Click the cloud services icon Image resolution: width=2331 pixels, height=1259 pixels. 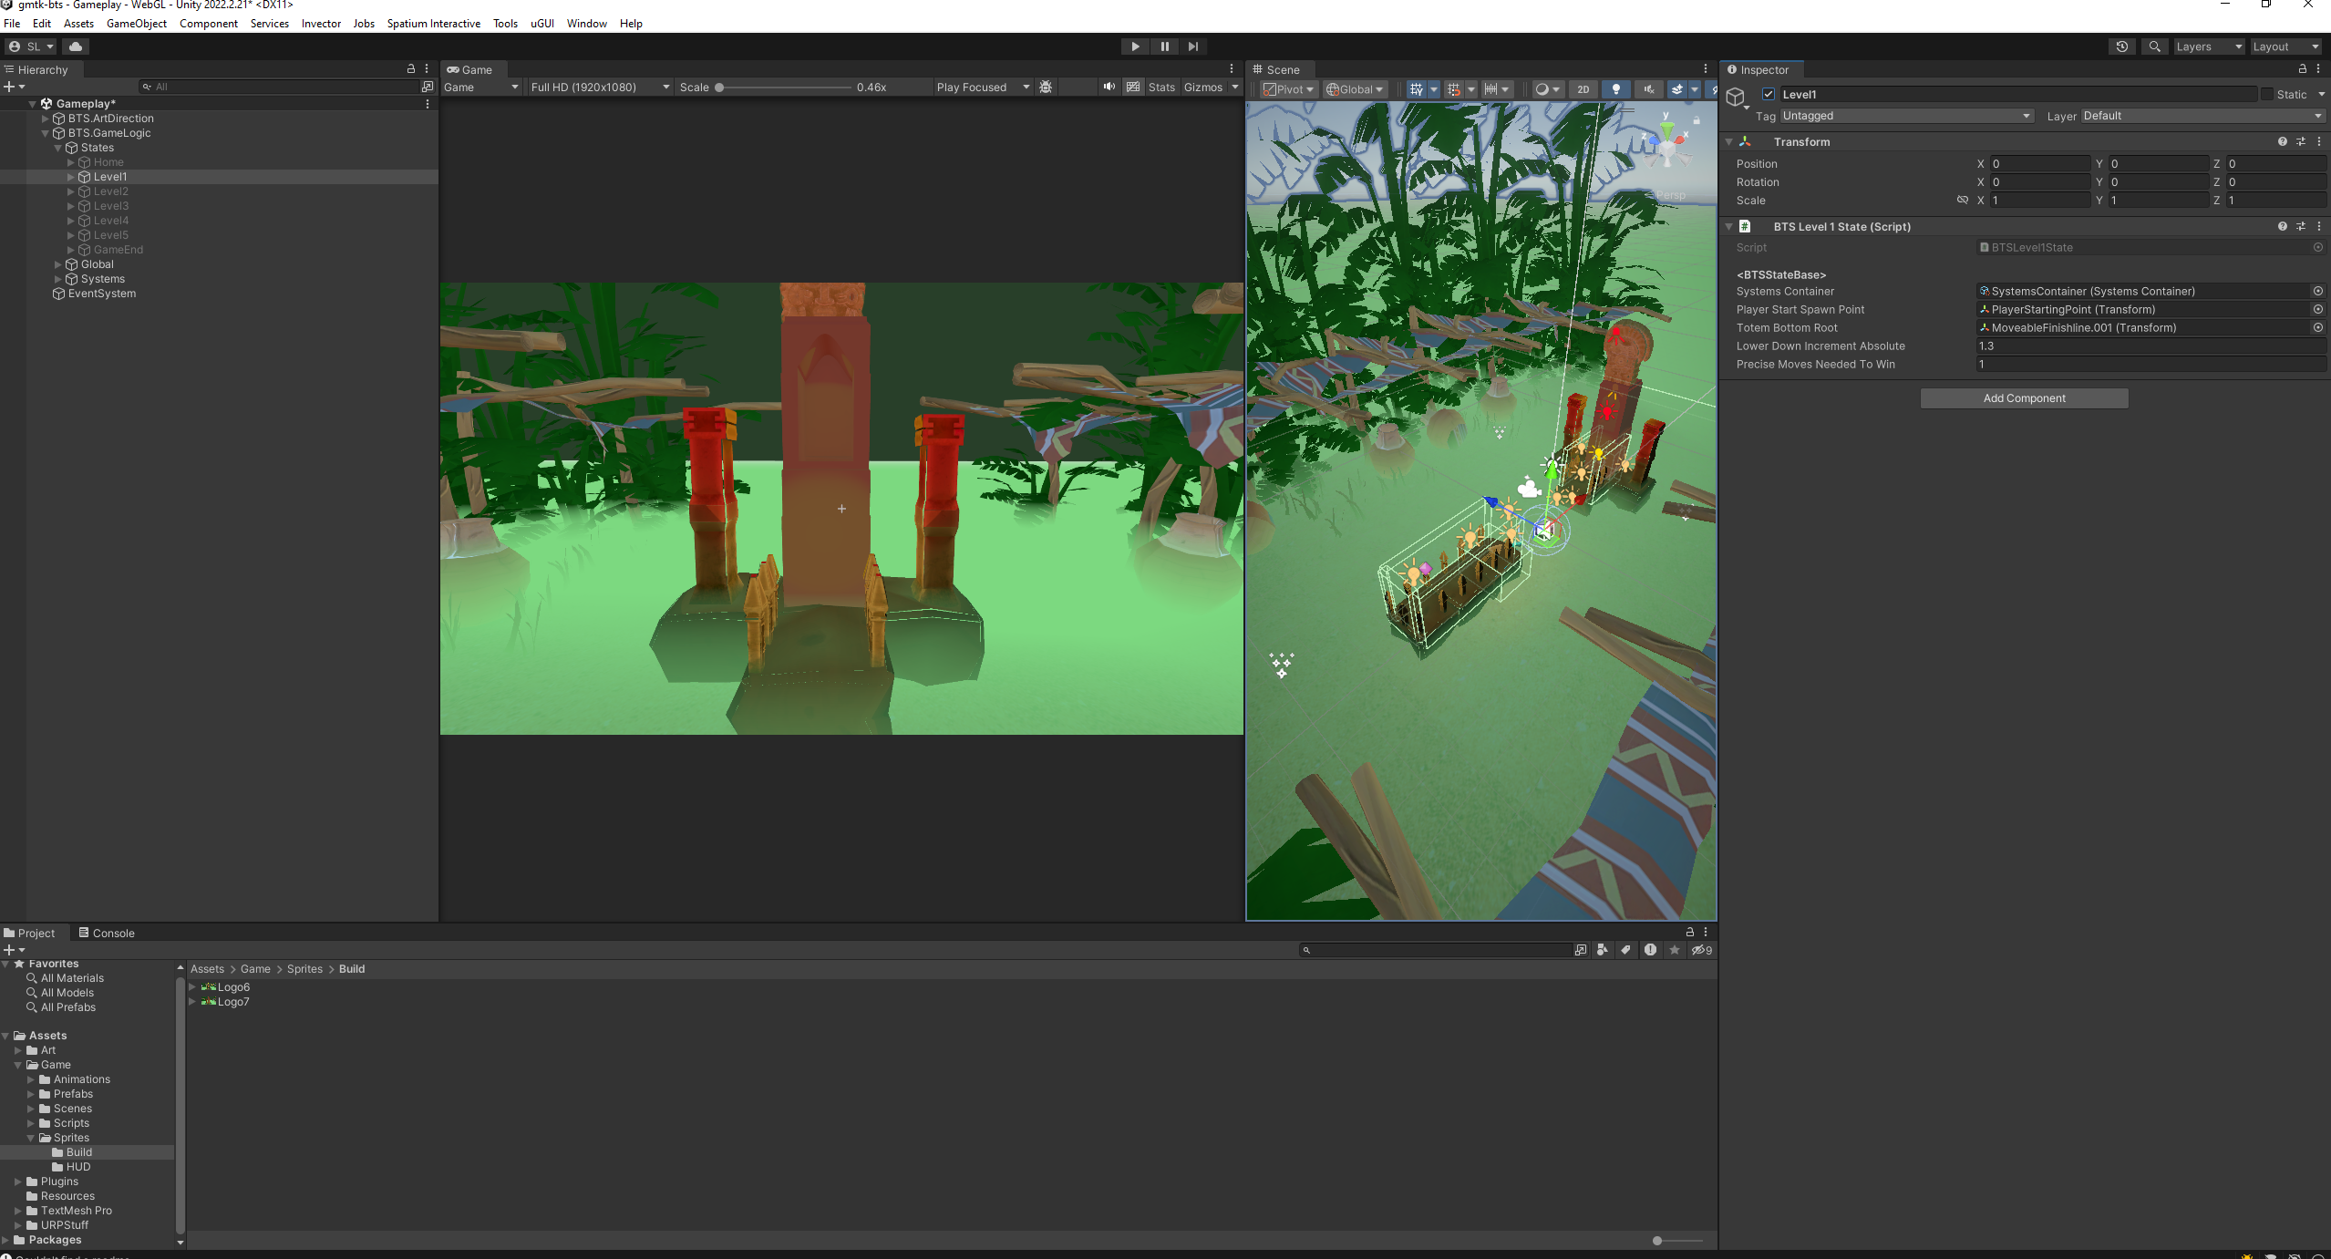(76, 46)
